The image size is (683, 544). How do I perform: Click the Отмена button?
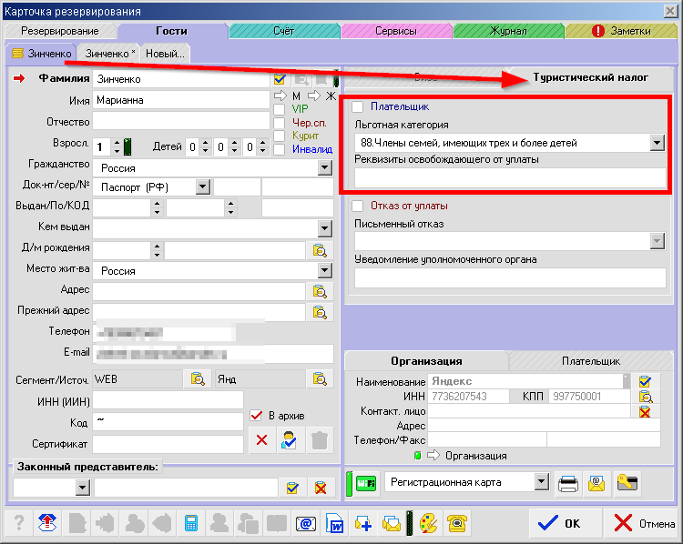(x=644, y=523)
